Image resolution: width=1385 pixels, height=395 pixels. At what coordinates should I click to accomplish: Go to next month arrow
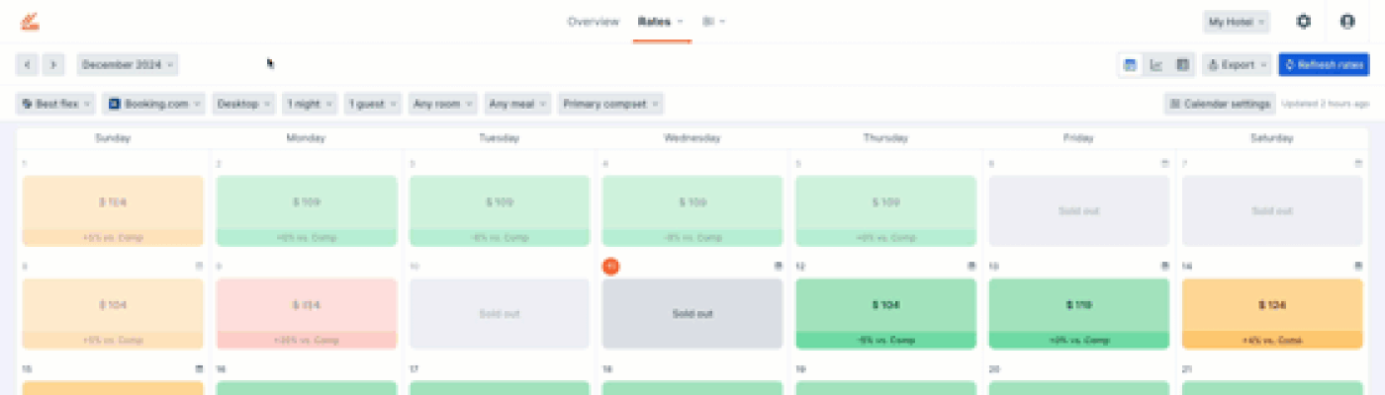pos(53,65)
